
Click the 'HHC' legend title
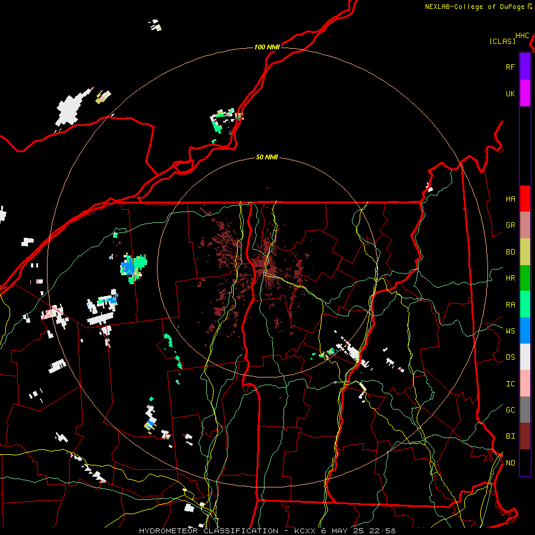tap(523, 36)
